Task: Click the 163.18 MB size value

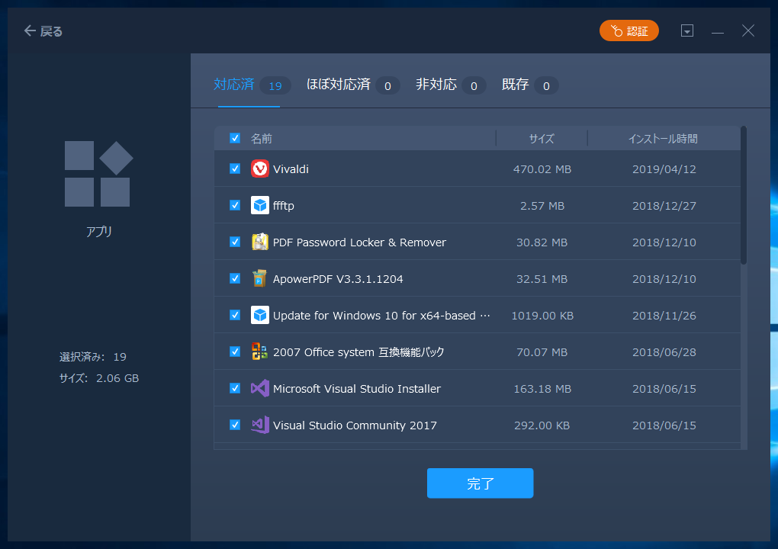Action: (x=542, y=389)
